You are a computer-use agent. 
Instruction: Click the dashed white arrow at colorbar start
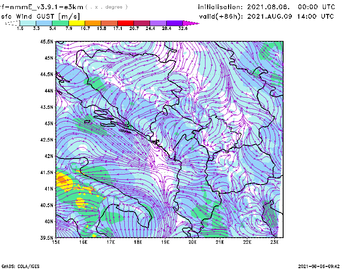point(12,23)
